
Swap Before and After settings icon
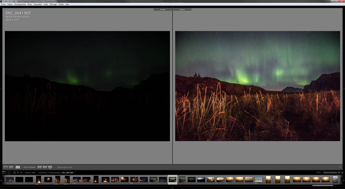50,167
